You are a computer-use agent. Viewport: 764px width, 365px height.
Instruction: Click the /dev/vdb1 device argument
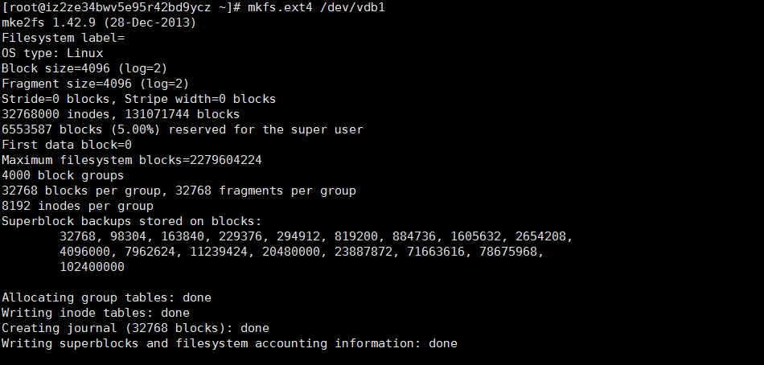point(352,7)
